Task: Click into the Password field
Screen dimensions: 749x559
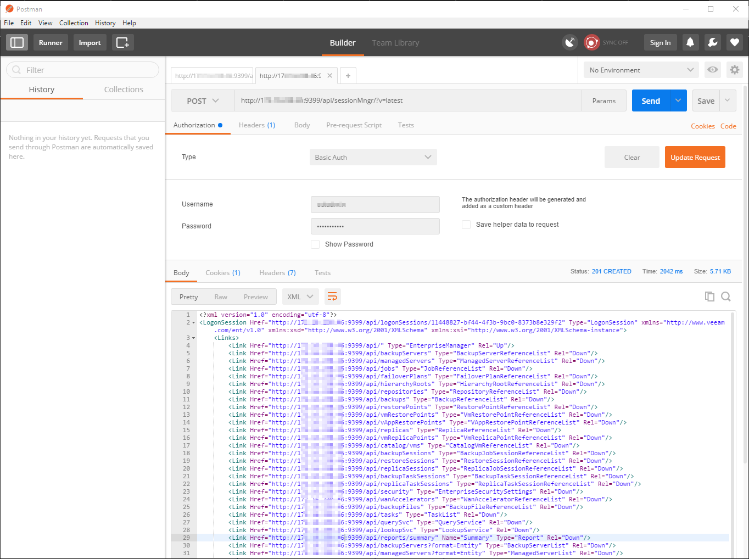Action: click(375, 226)
